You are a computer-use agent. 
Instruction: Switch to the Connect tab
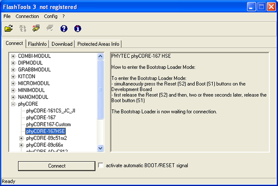coord(14,43)
